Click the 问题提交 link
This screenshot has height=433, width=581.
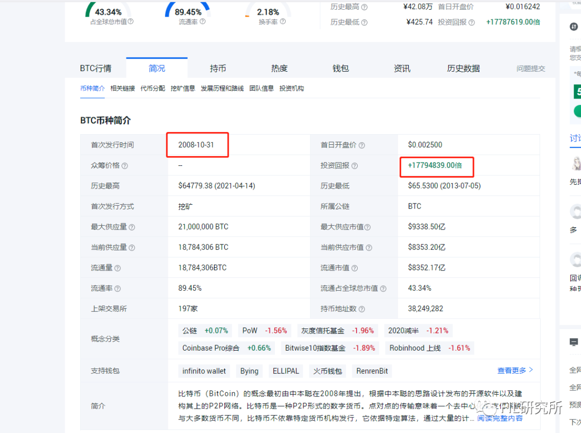(530, 68)
